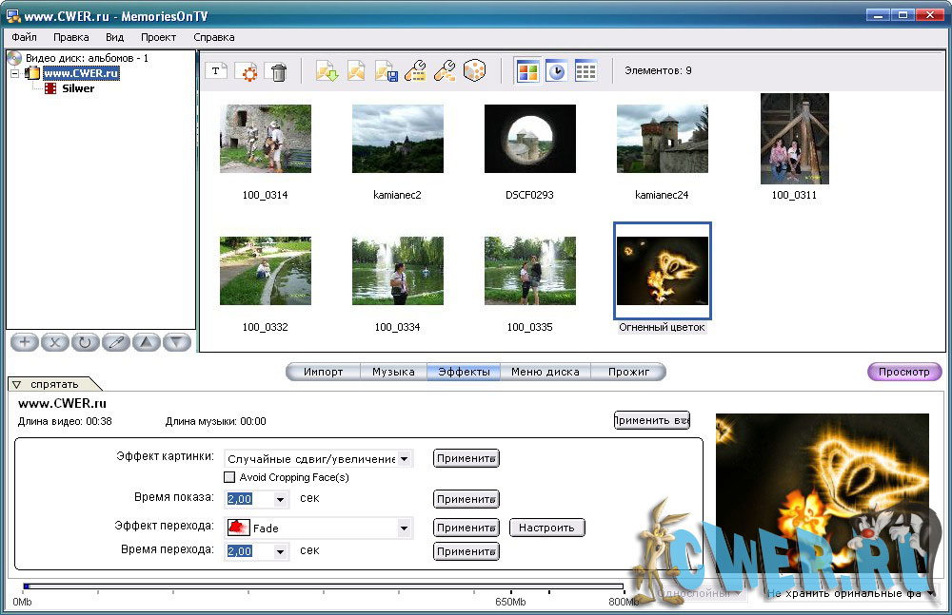Click the photo with floppy disk save icon

[386, 71]
